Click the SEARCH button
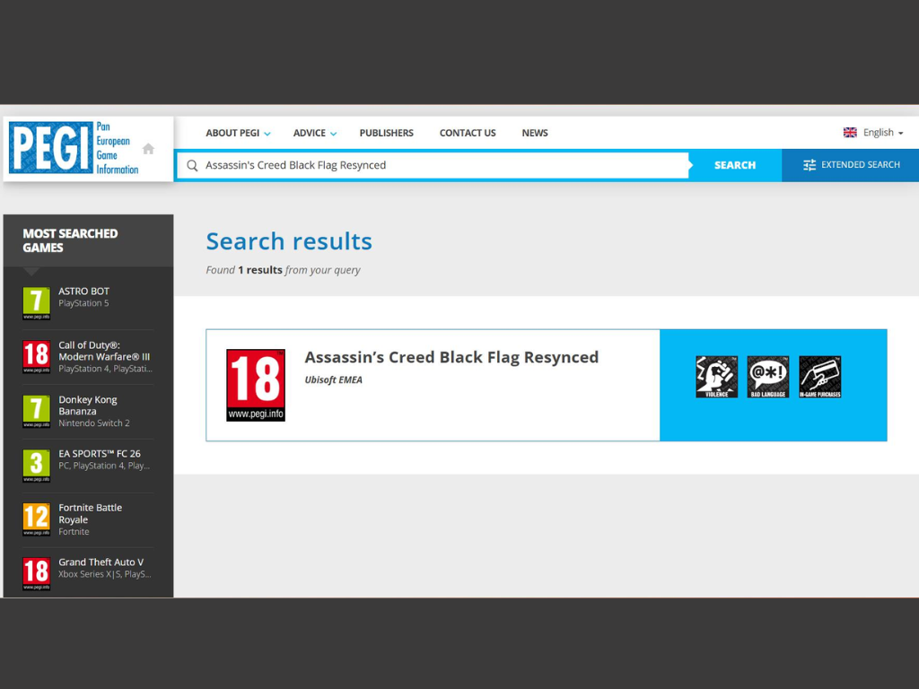Image resolution: width=919 pixels, height=689 pixels. [735, 165]
